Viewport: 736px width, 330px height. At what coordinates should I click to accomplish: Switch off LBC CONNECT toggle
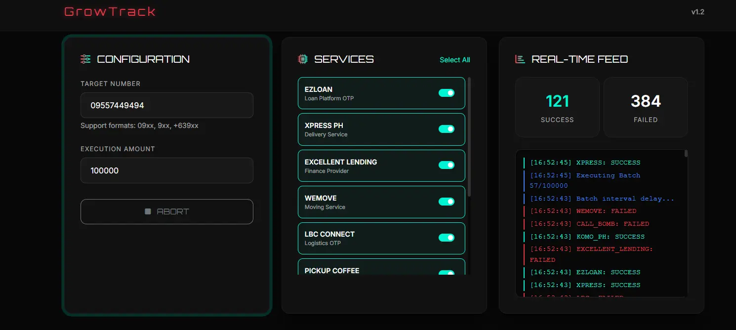(x=447, y=238)
